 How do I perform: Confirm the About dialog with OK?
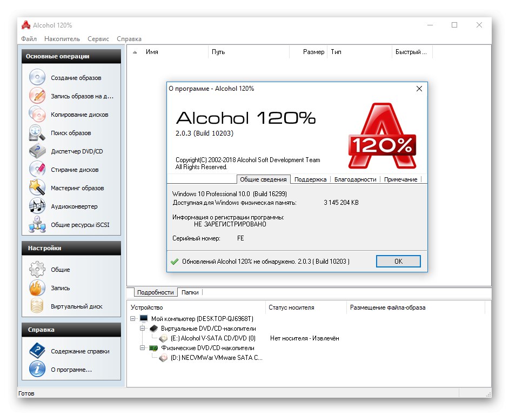pyautogui.click(x=398, y=262)
